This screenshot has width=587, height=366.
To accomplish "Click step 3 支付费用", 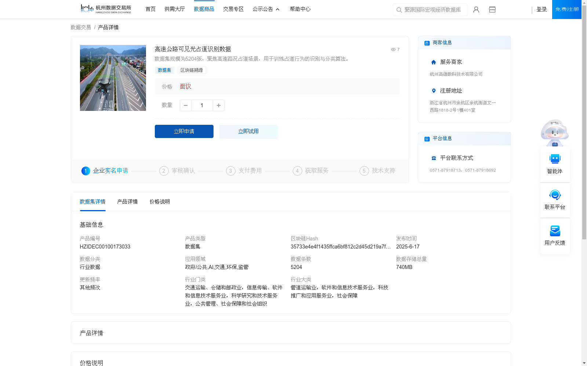I will [244, 171].
